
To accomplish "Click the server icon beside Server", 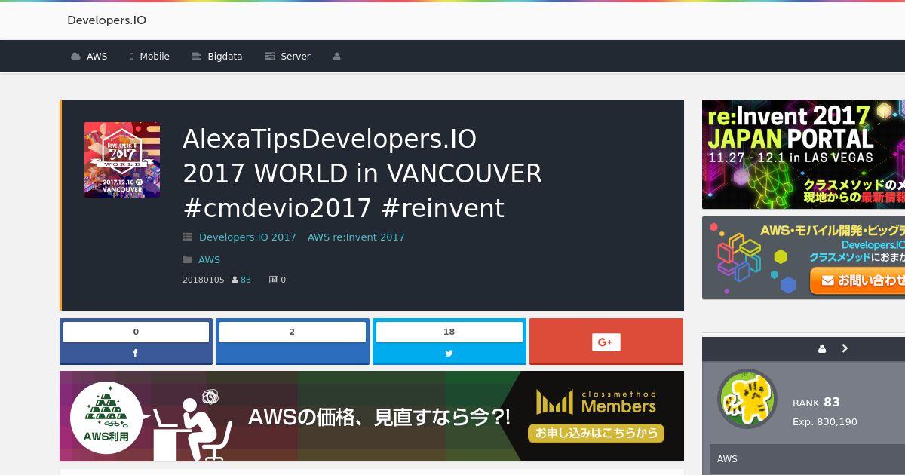I will pos(270,57).
